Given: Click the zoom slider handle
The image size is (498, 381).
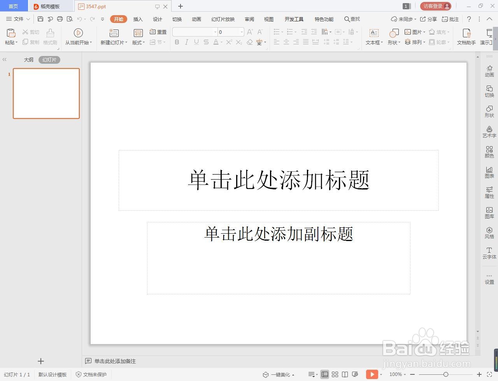Looking at the screenshot, I should [446, 374].
